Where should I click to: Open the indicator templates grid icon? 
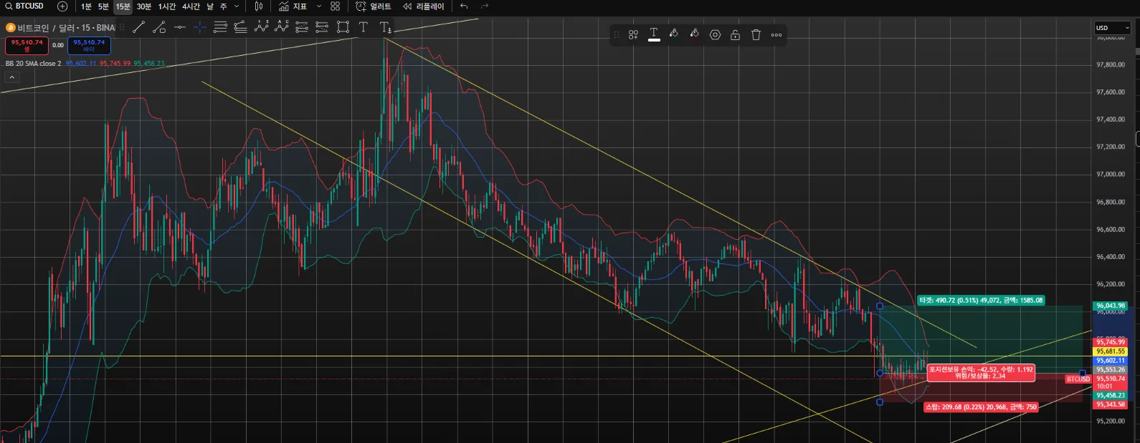coord(335,6)
